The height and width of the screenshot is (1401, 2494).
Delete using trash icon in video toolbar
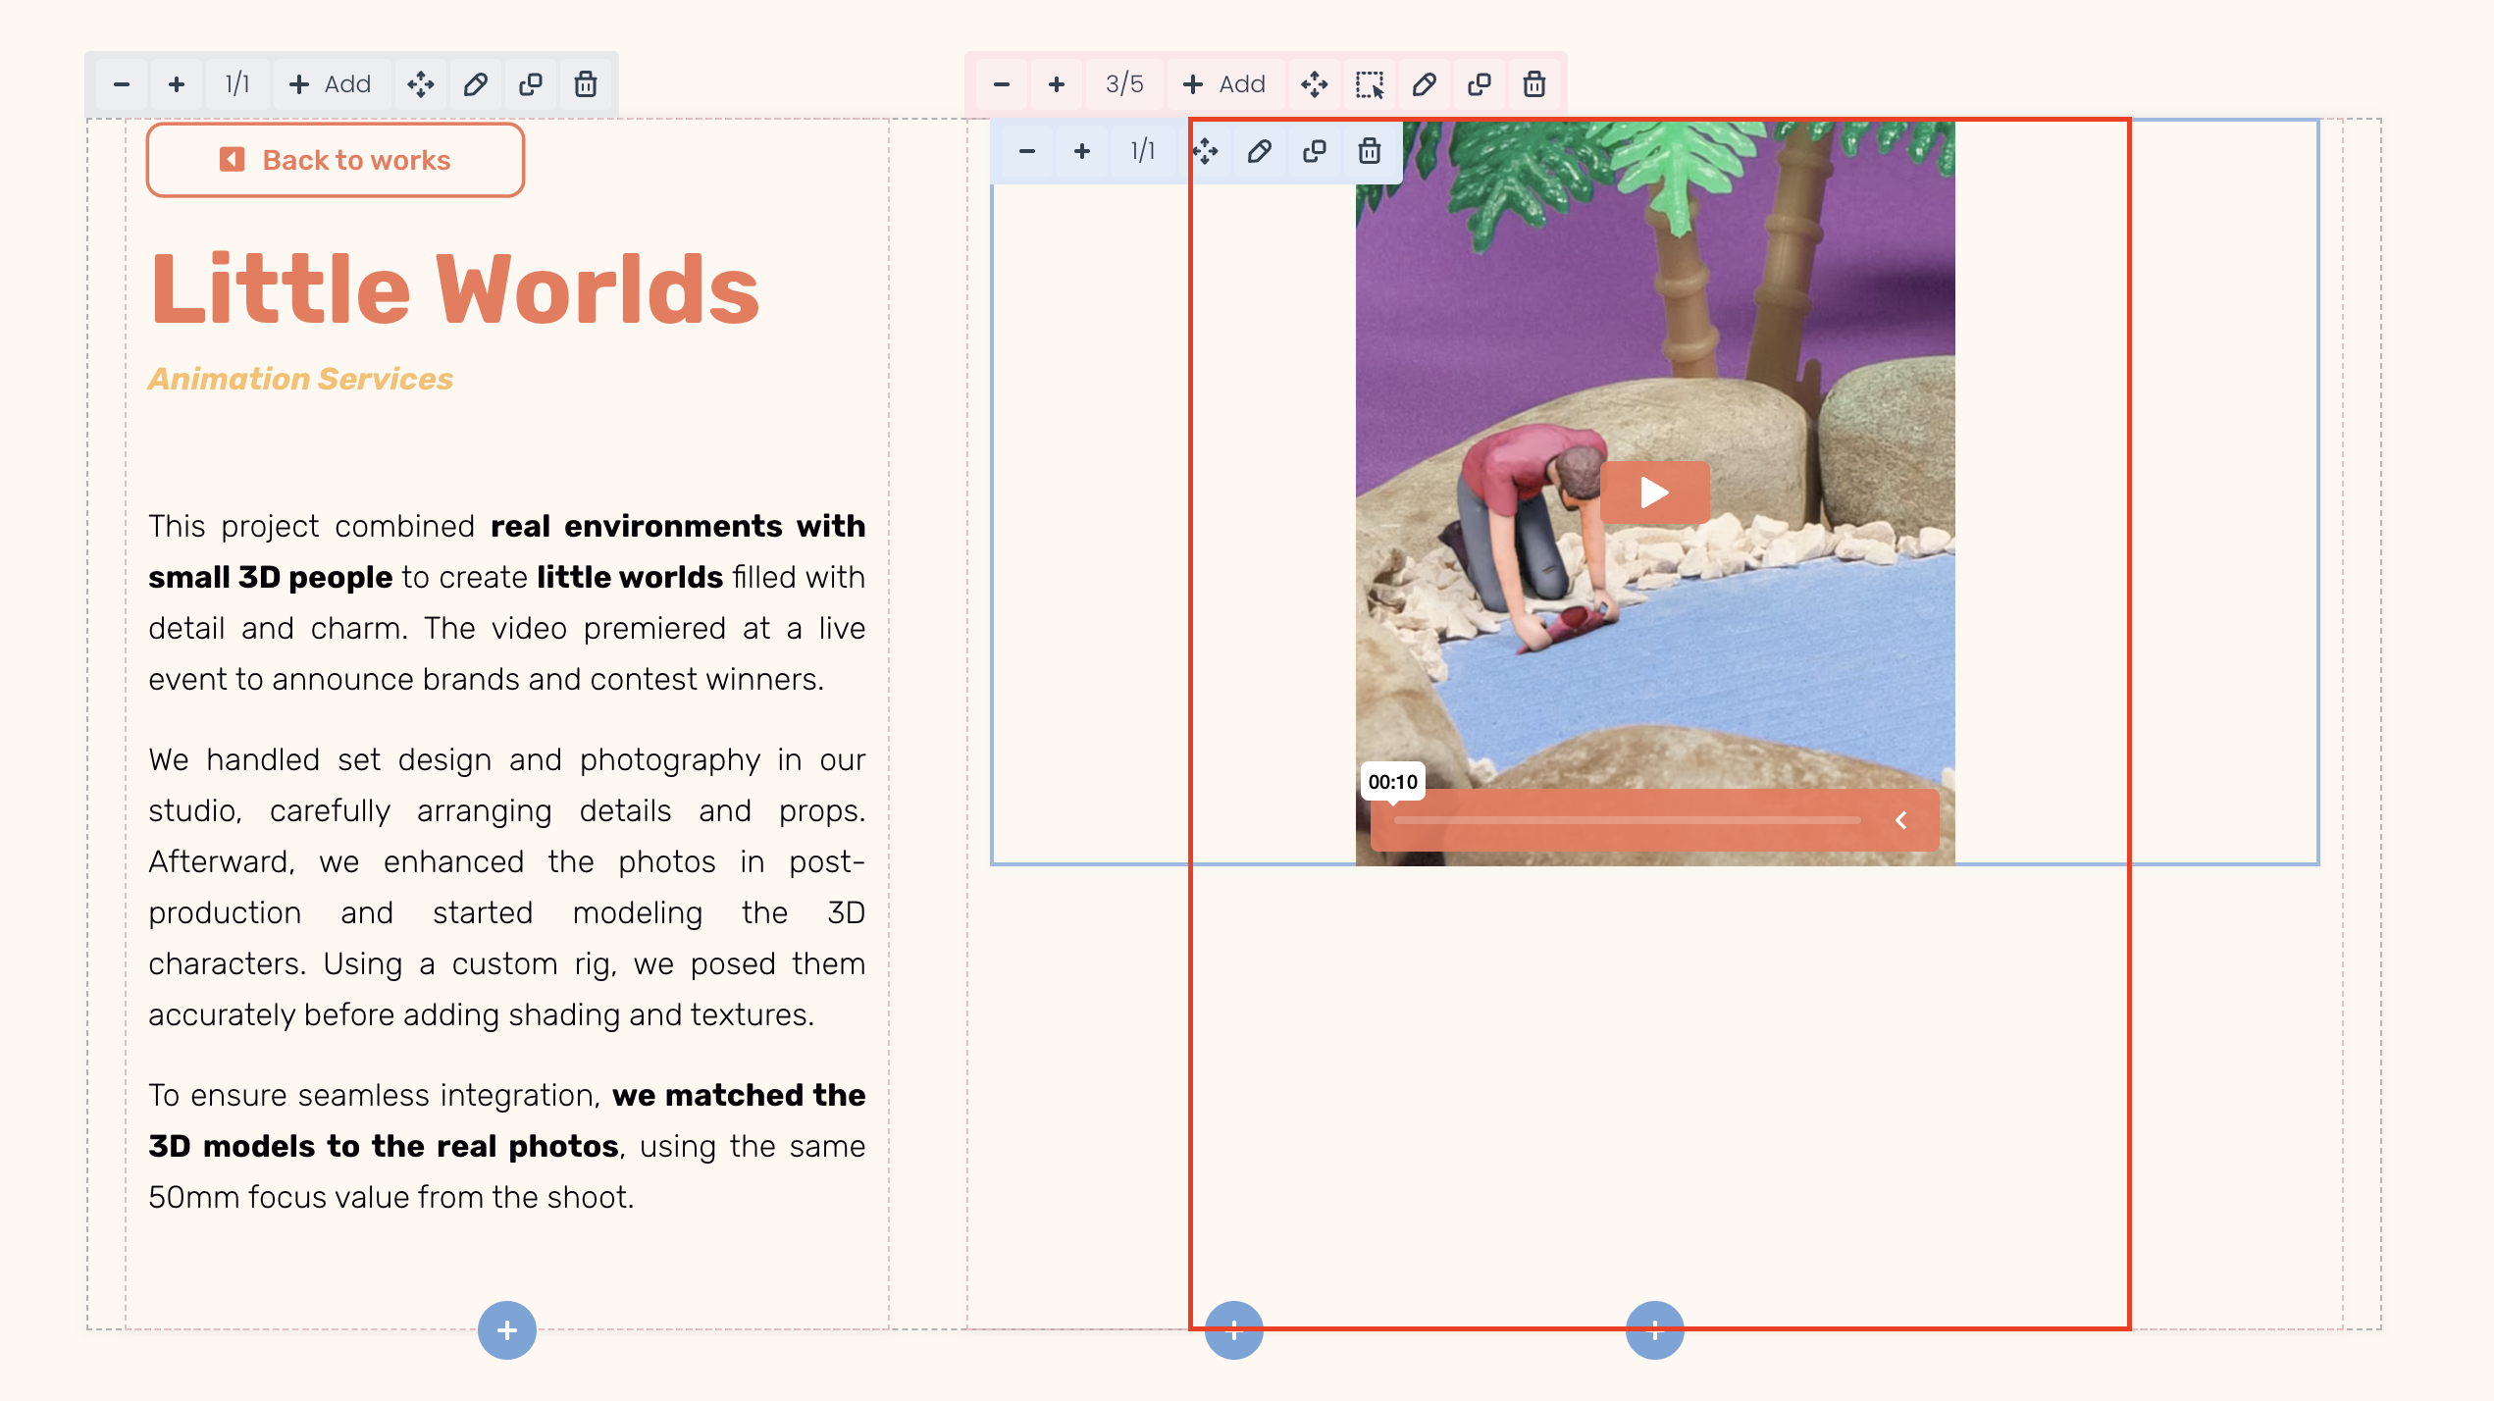[x=1370, y=151]
